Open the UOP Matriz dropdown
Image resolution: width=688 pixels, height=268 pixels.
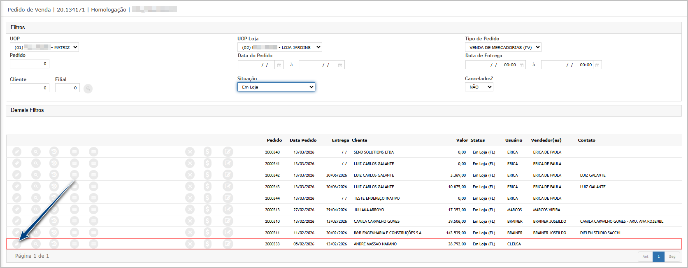[44, 47]
